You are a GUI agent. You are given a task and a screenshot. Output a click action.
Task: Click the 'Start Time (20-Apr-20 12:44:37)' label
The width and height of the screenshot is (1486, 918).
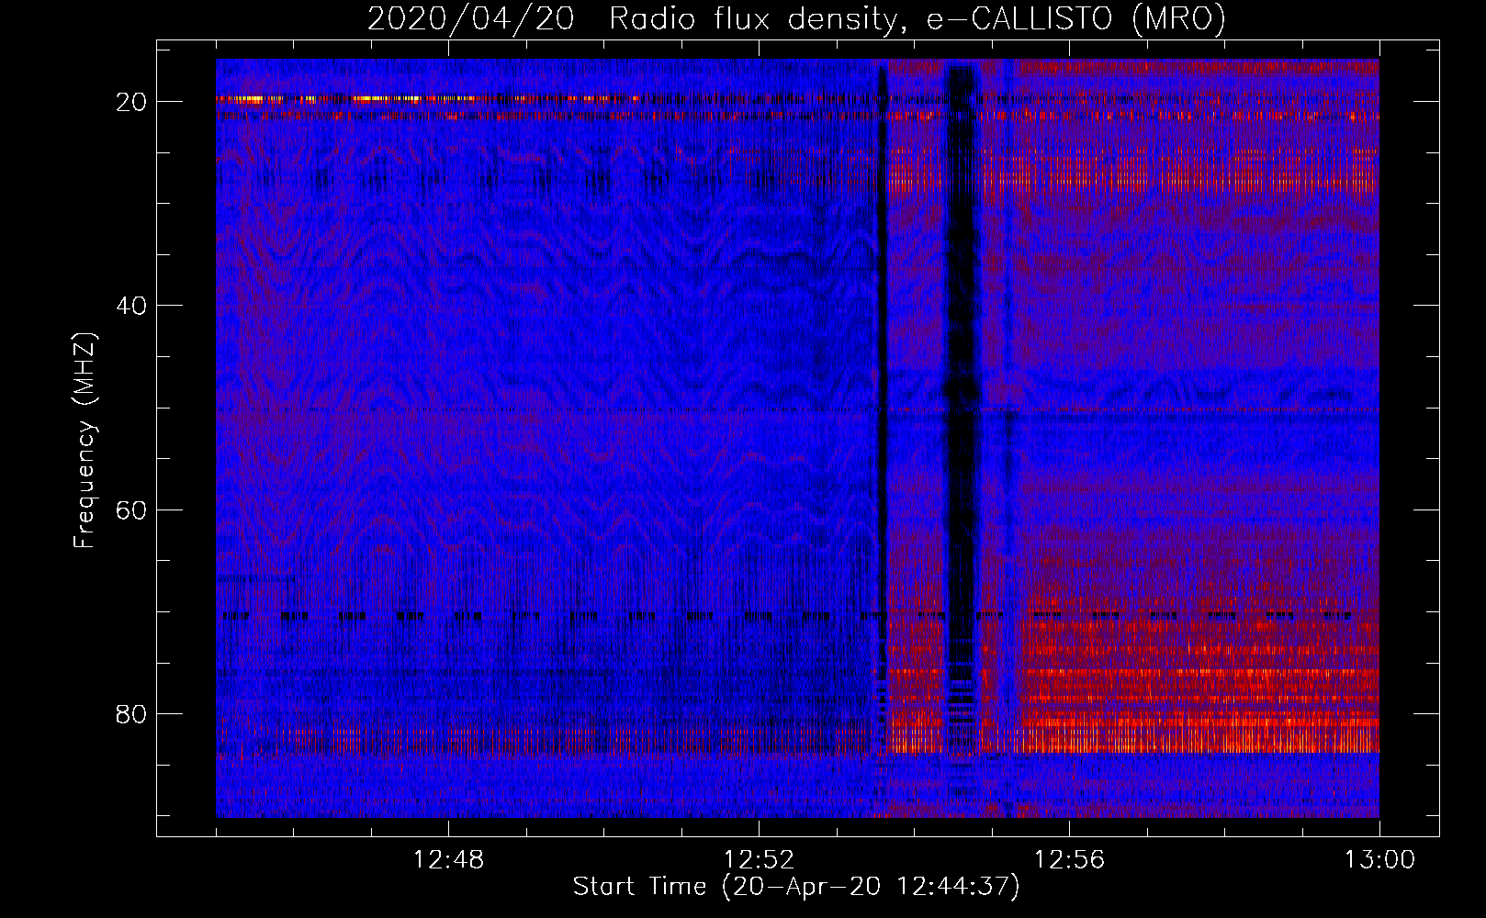796,887
